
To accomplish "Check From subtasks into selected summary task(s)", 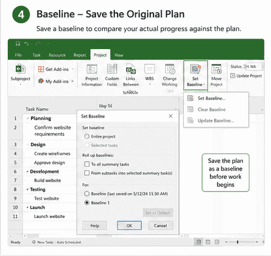I will tap(87, 173).
